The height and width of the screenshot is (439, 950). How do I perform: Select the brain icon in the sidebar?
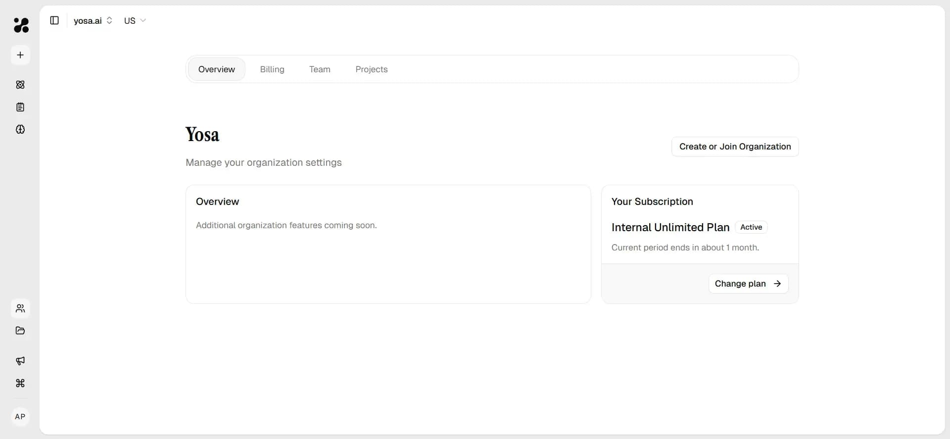pyautogui.click(x=20, y=129)
